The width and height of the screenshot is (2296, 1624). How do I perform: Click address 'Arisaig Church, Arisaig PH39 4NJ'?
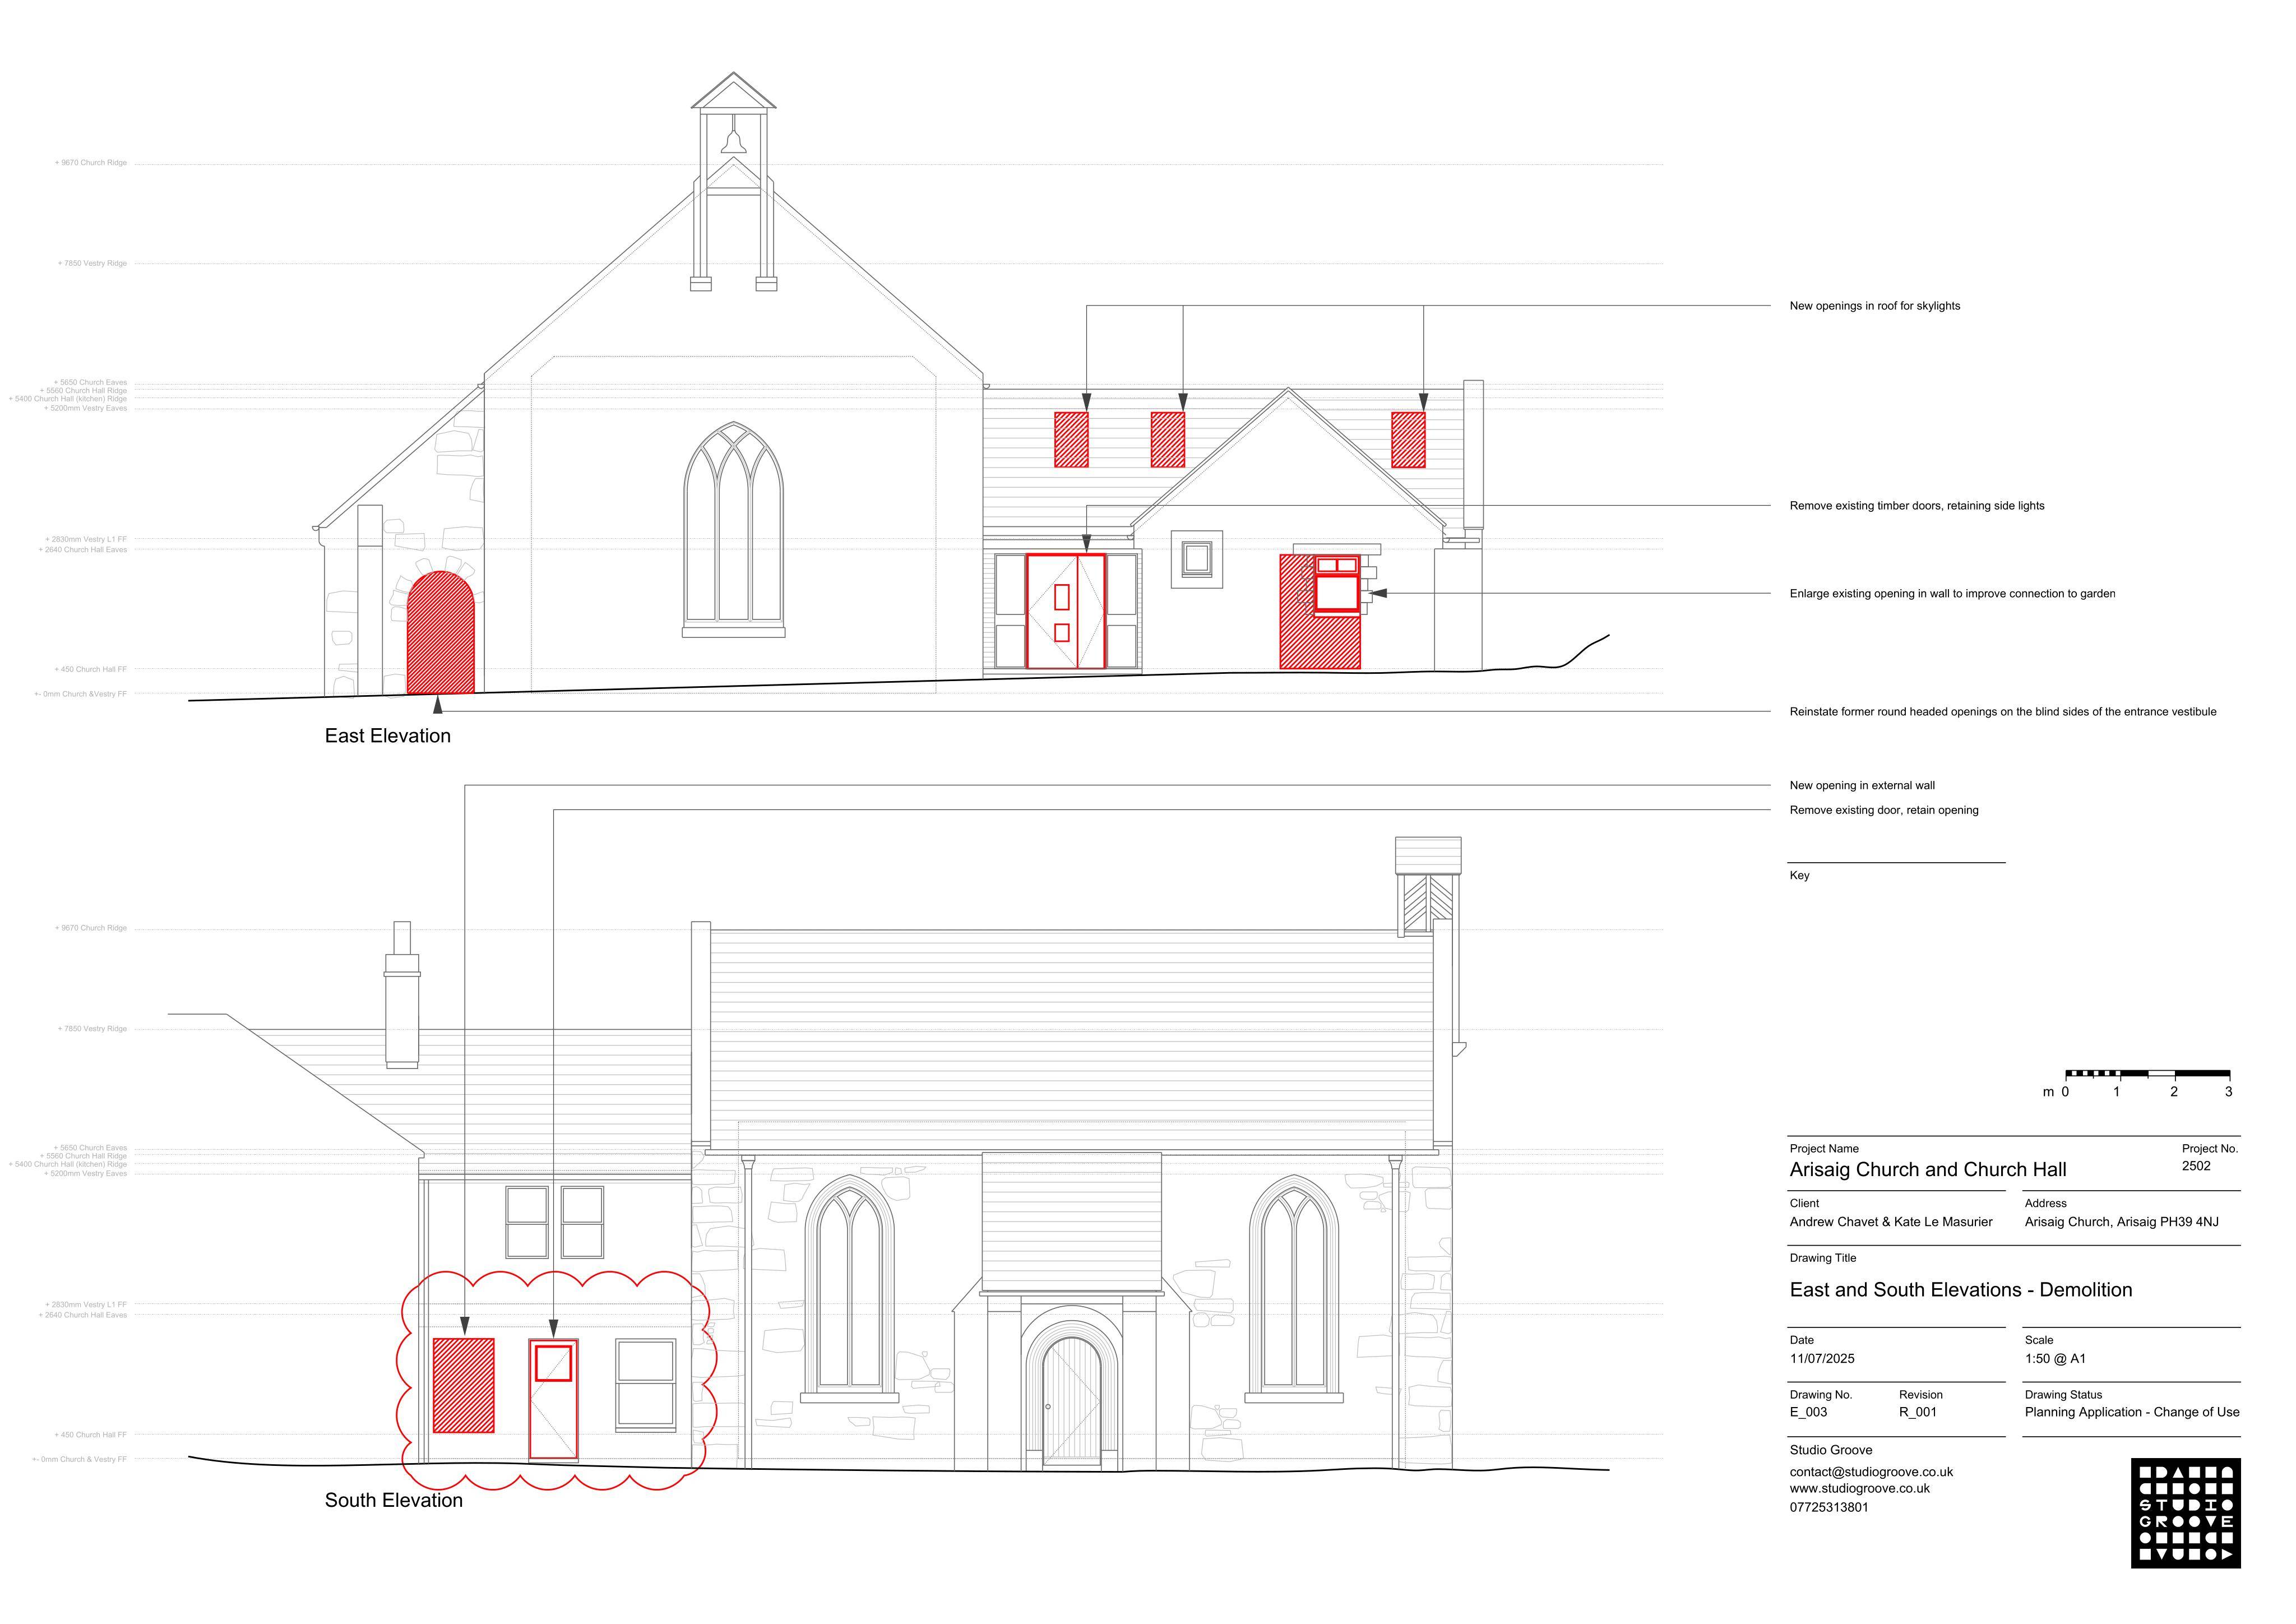(2121, 1222)
